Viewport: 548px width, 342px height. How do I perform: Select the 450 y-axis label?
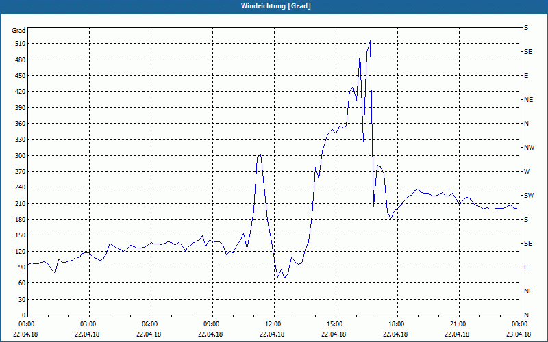coord(21,76)
